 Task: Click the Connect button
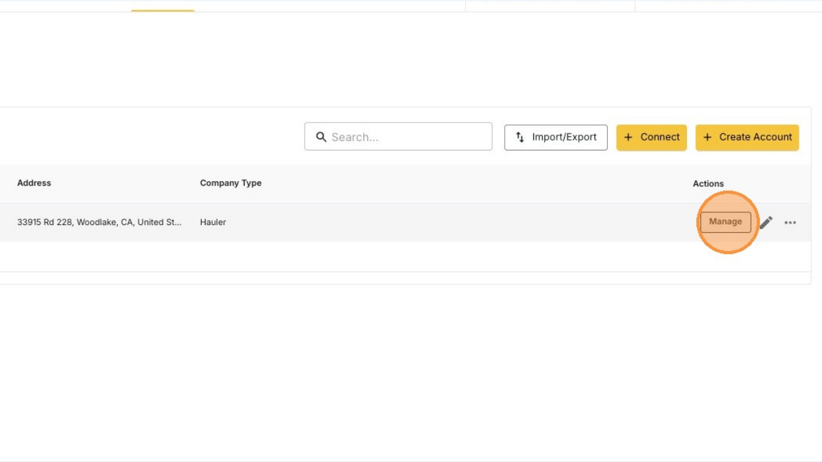(x=651, y=137)
